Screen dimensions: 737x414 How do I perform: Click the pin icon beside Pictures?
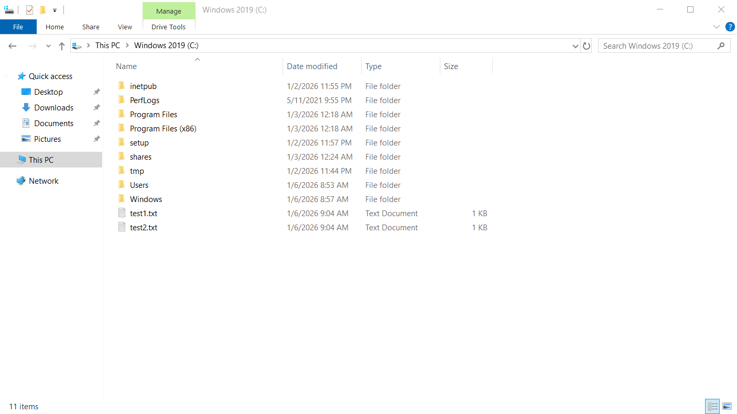[96, 139]
